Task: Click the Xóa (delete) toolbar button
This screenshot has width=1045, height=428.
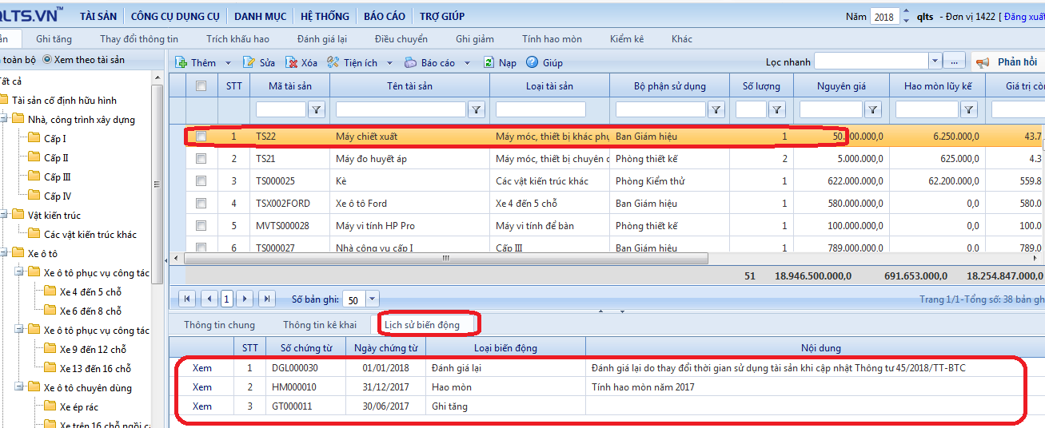Action: (301, 62)
